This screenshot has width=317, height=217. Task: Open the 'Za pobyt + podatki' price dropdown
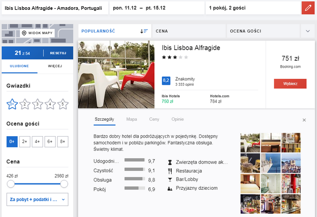tap(38, 199)
